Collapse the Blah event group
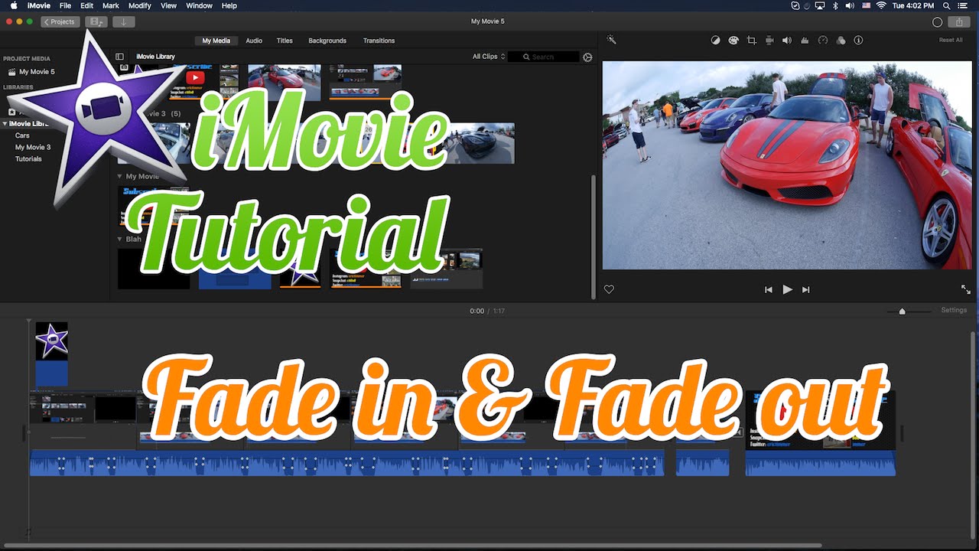Image resolution: width=979 pixels, height=551 pixels. [120, 239]
